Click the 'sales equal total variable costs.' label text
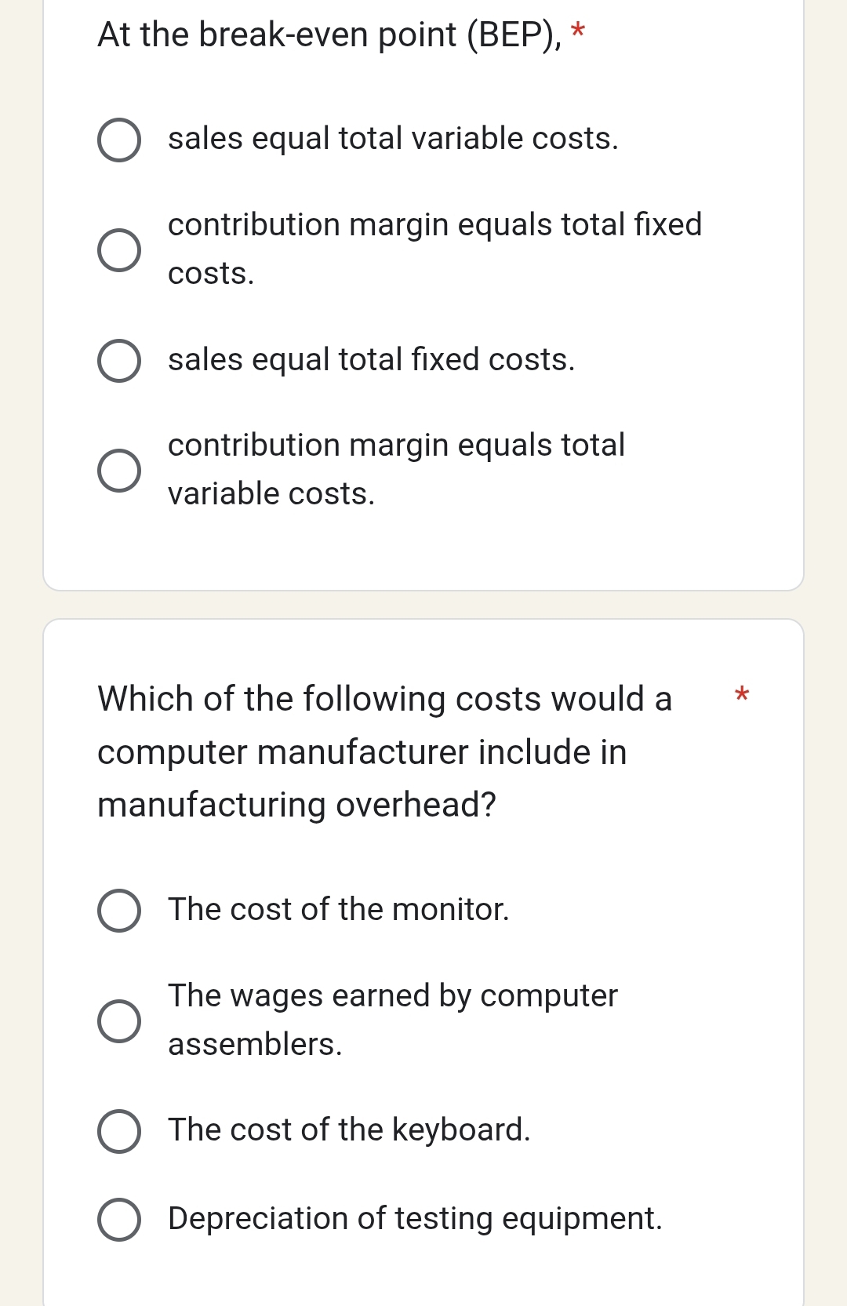 393,139
